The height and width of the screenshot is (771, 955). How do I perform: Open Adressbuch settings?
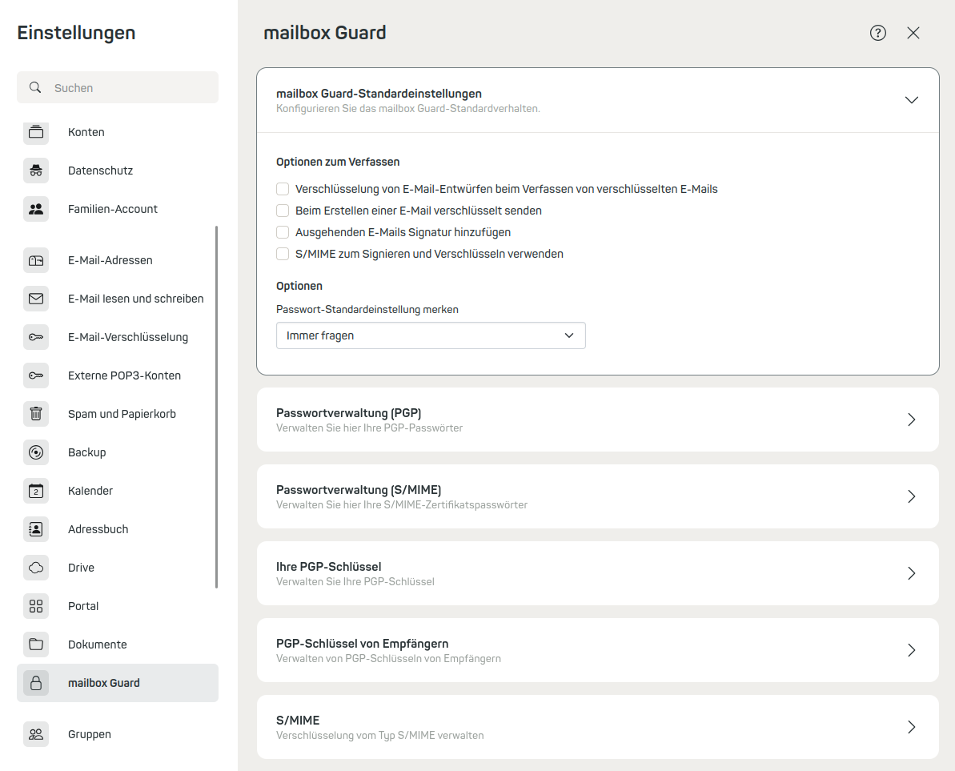pos(118,528)
